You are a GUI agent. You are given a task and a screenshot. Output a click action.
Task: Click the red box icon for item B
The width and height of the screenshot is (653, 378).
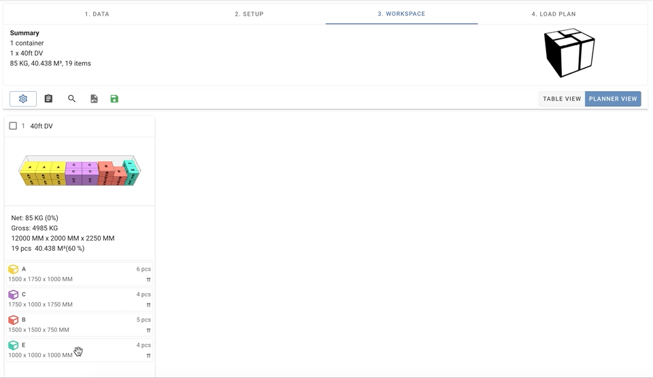coord(14,320)
